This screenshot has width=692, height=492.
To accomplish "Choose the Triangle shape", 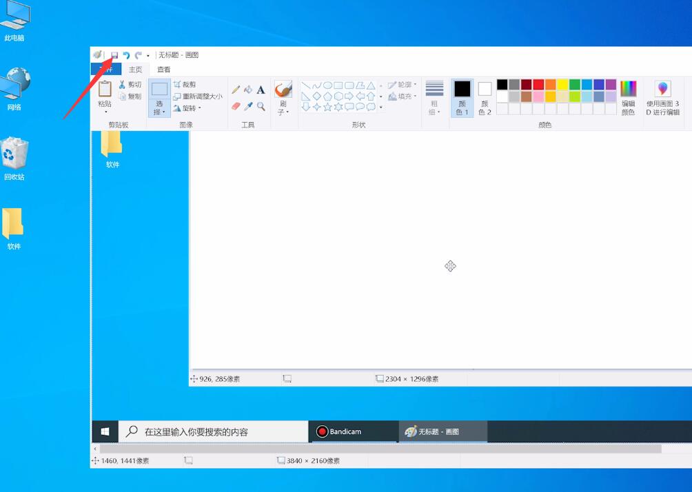I will (371, 85).
